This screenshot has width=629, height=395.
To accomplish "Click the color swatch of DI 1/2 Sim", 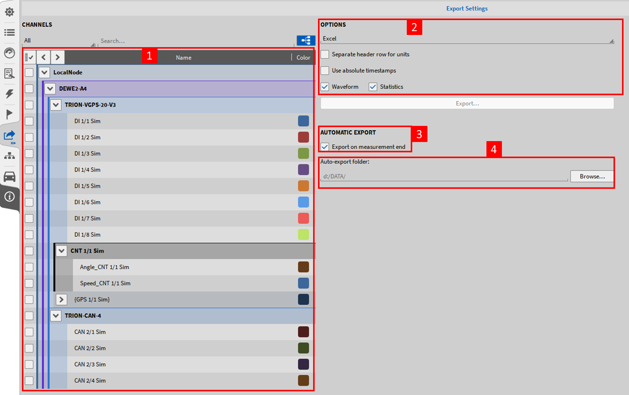I will tap(303, 137).
